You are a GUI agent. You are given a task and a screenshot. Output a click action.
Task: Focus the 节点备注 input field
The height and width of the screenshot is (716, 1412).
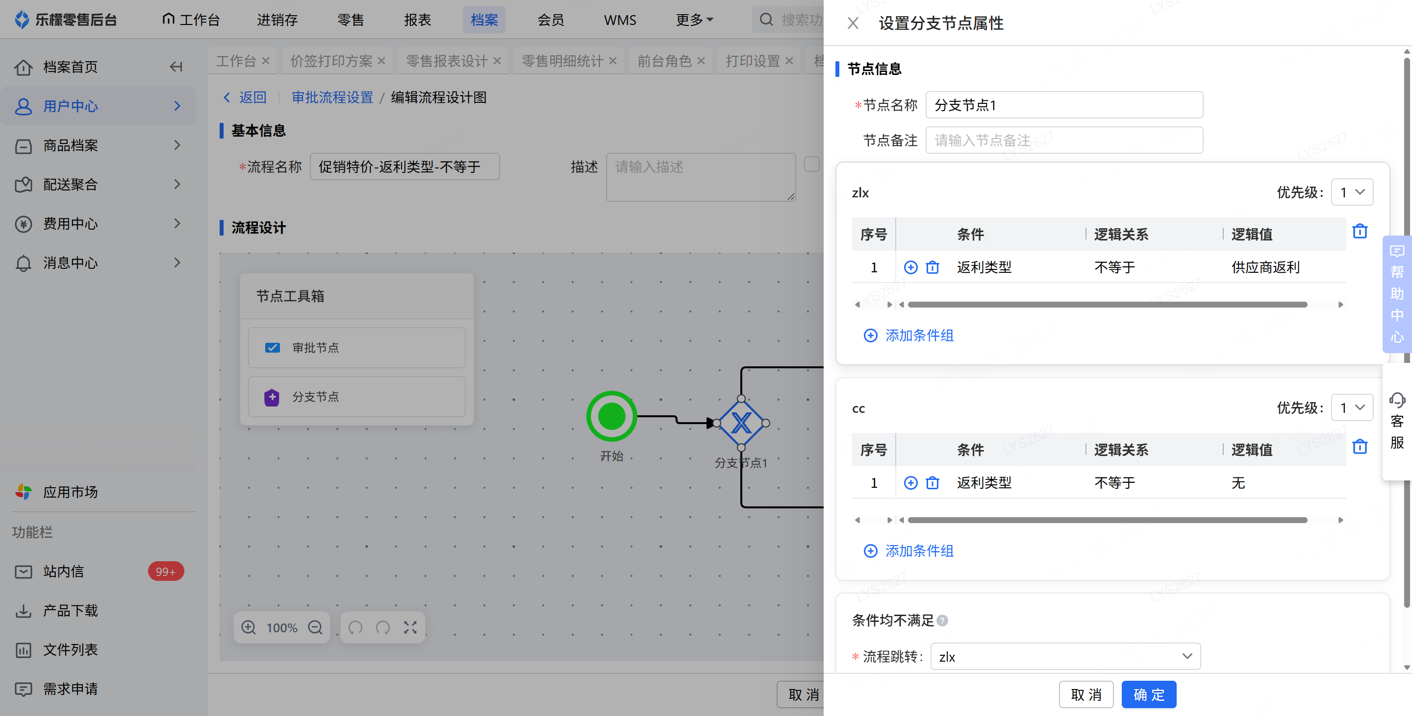pos(1064,140)
